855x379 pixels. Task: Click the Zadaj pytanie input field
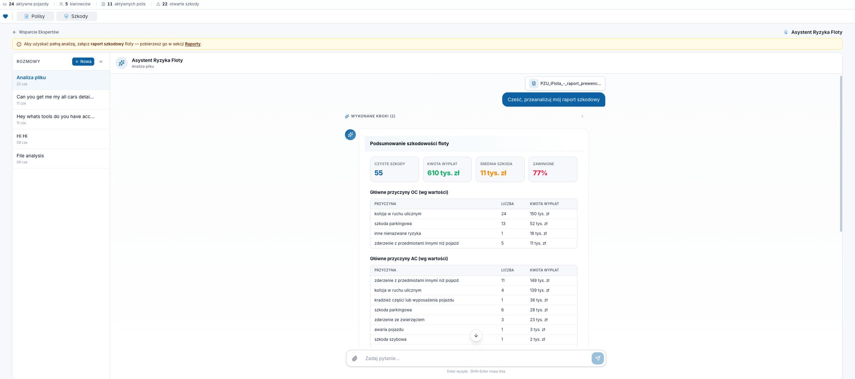click(x=476, y=359)
